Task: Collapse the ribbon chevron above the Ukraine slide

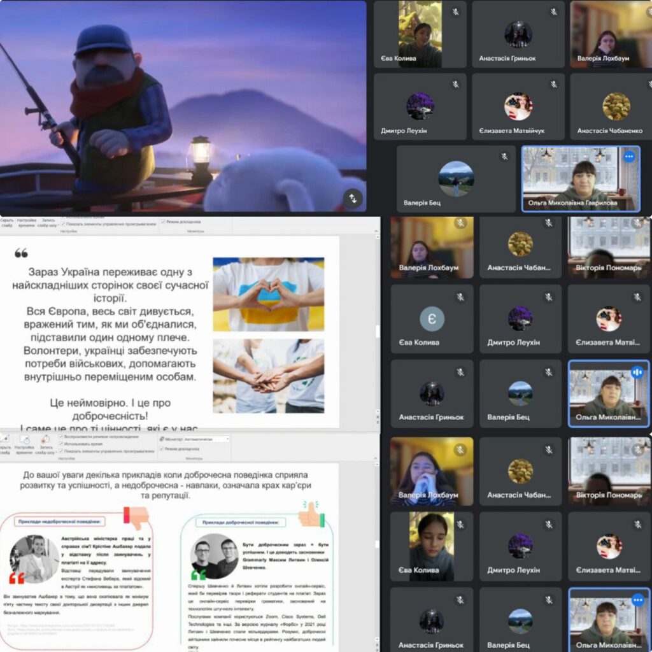Action: pyautogui.click(x=376, y=229)
